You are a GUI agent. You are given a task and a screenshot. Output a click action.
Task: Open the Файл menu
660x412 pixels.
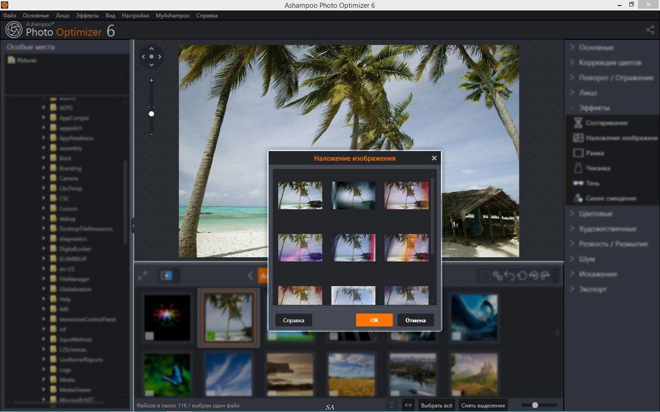click(10, 15)
